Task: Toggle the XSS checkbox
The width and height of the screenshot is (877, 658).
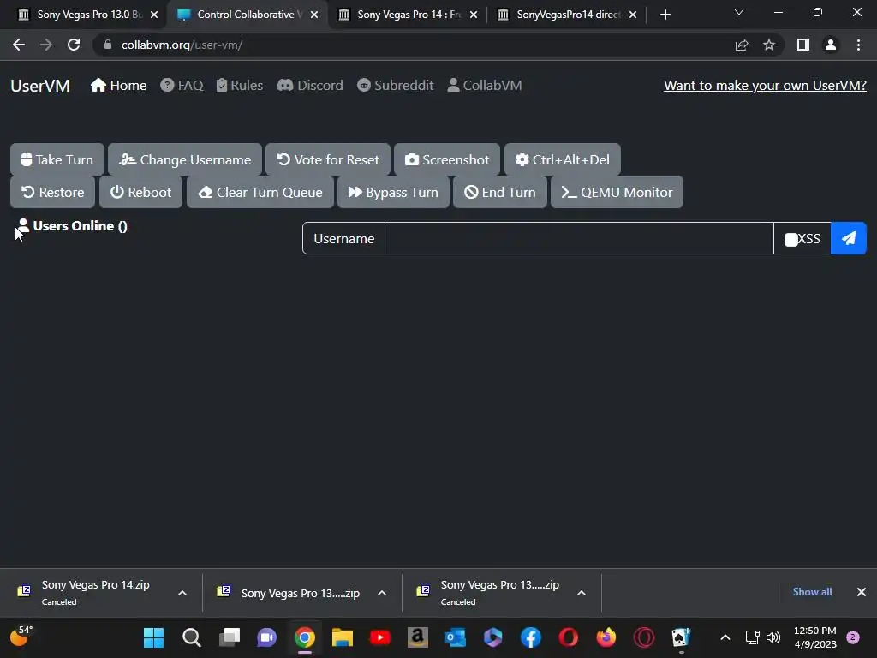Action: tap(790, 240)
